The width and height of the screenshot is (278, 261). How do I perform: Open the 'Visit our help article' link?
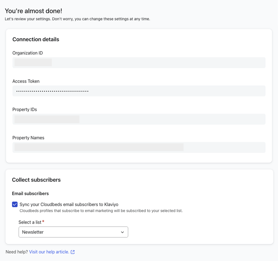tap(49, 252)
